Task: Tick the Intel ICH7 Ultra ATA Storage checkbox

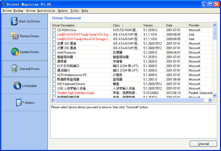Action: 54,39
